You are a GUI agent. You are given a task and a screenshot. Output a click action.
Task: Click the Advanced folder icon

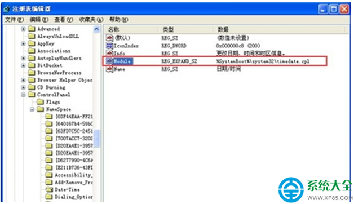[32, 29]
